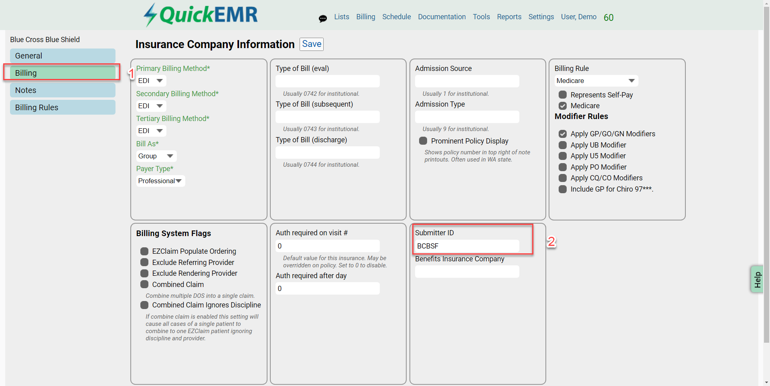Enable Prominent Policy Display

(x=423, y=141)
